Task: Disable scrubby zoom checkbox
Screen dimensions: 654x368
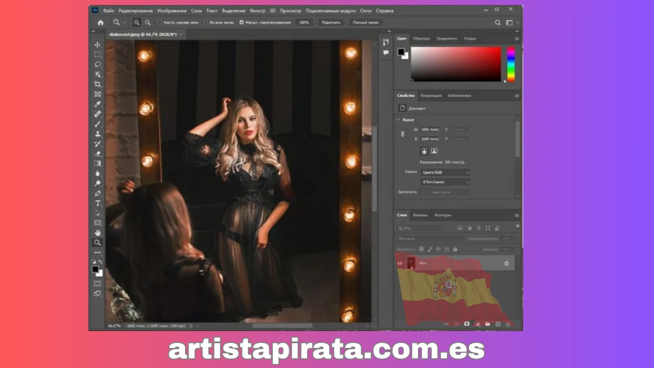Action: click(242, 22)
